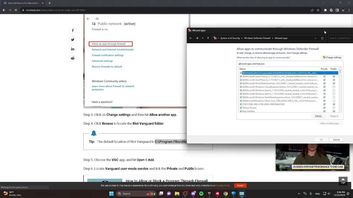
Task: Share the article on LinkedIn
Action: click(73, 49)
